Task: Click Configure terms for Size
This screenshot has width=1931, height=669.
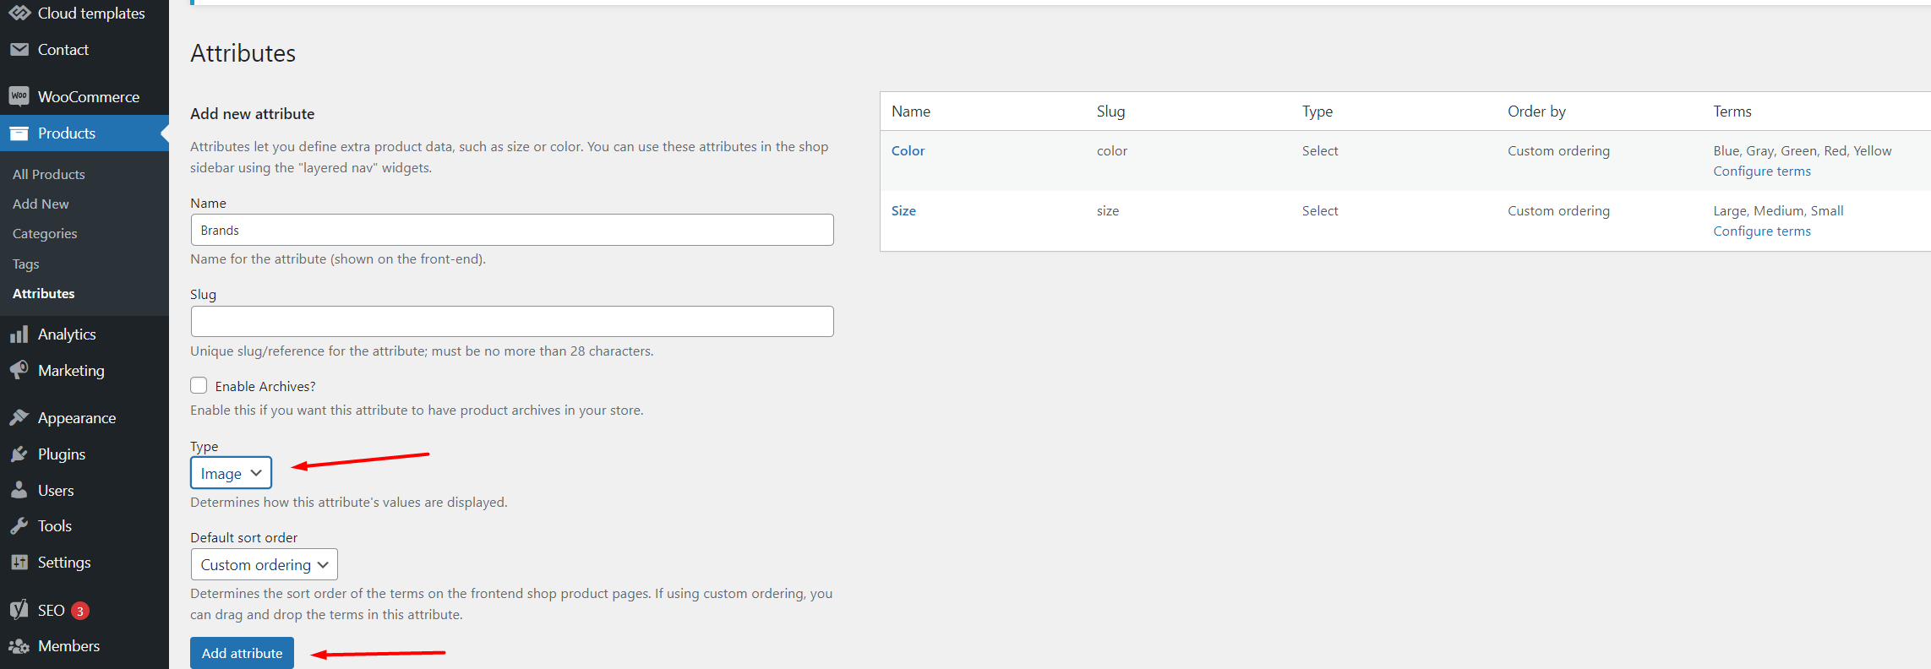Action: (1762, 231)
